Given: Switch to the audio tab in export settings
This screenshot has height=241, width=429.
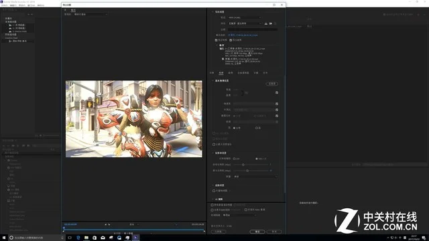Looking at the screenshot, I should [231, 73].
